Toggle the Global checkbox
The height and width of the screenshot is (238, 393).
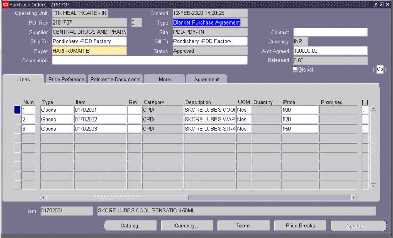(295, 69)
